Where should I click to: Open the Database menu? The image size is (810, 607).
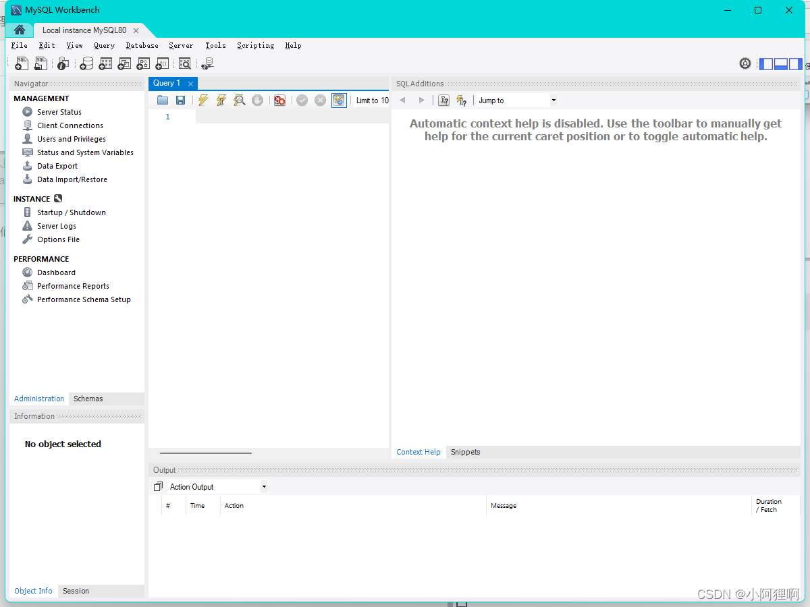click(x=142, y=45)
